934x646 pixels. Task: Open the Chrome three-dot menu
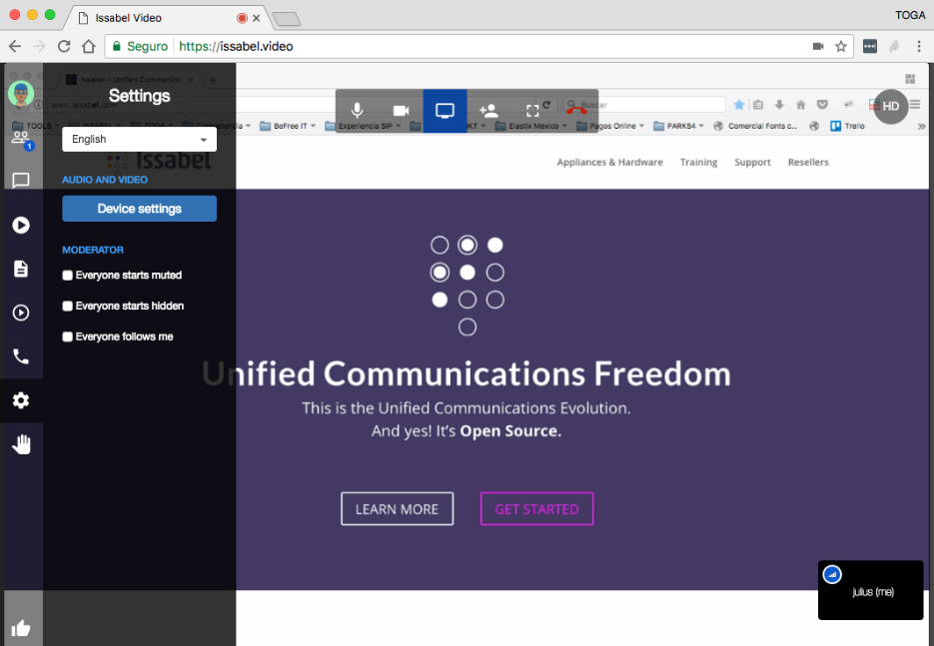click(x=919, y=47)
